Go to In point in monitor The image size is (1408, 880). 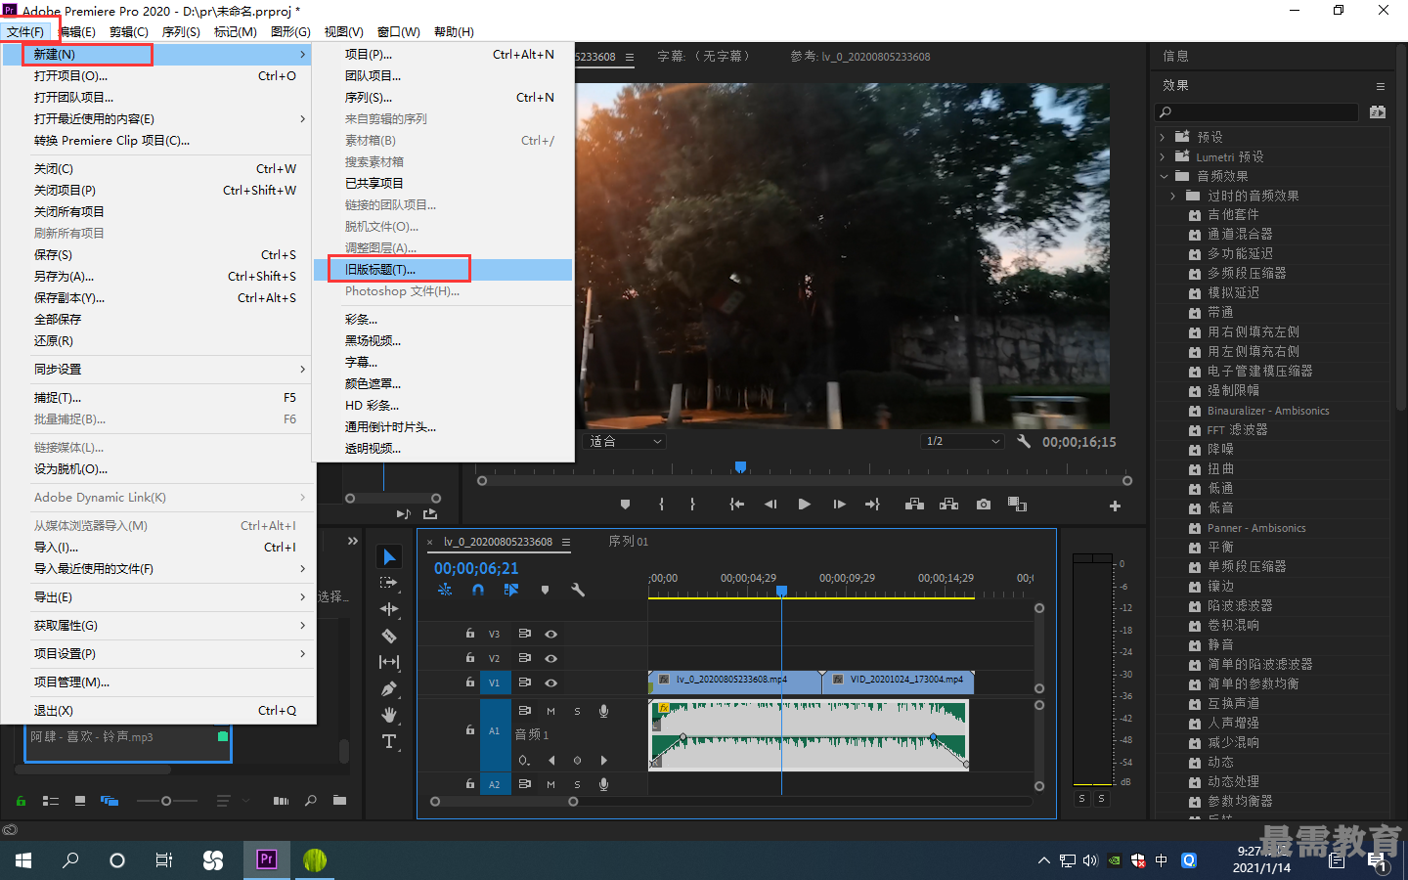pyautogui.click(x=737, y=505)
